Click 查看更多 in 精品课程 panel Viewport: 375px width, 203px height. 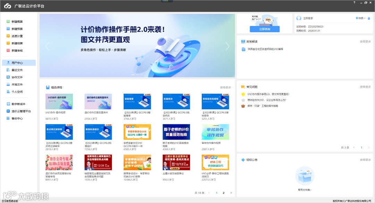[226, 87]
